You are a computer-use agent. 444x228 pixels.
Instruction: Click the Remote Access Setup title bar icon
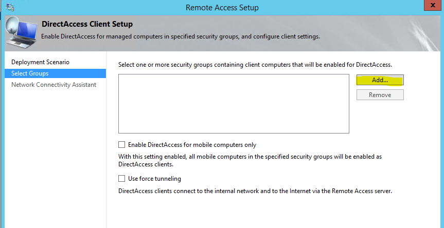10,7
